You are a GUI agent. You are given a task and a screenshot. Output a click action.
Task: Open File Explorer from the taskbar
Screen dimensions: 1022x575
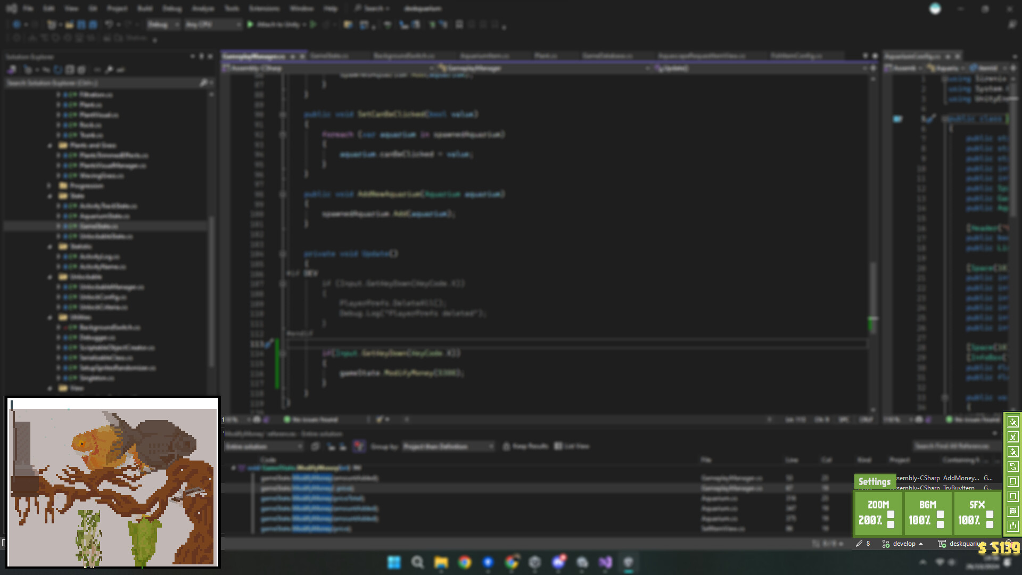(441, 562)
